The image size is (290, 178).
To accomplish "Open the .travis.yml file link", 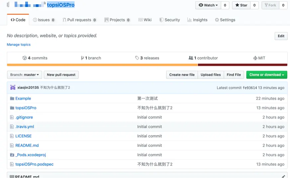I will (x=25, y=127).
